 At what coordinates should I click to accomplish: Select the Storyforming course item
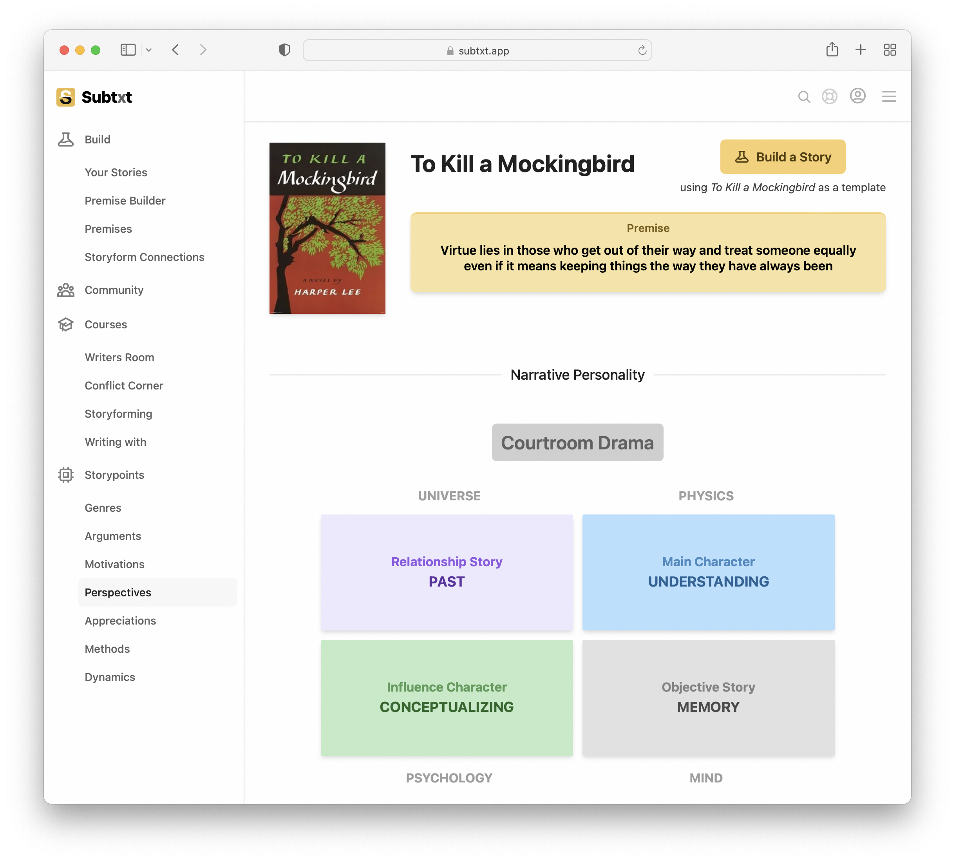tap(118, 413)
